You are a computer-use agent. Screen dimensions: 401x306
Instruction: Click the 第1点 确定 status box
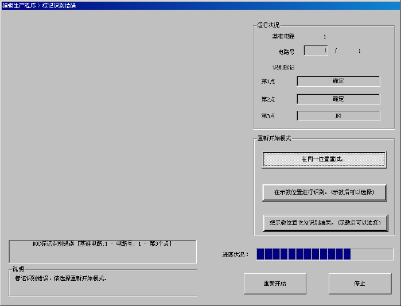(338, 81)
